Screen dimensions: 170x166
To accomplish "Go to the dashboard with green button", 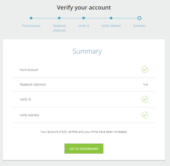I will (x=84, y=149).
